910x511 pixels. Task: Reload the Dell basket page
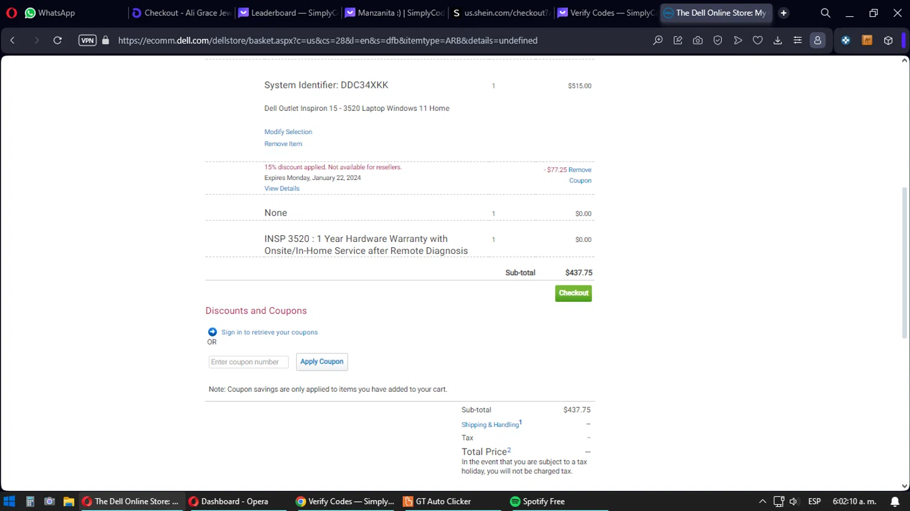tap(58, 40)
